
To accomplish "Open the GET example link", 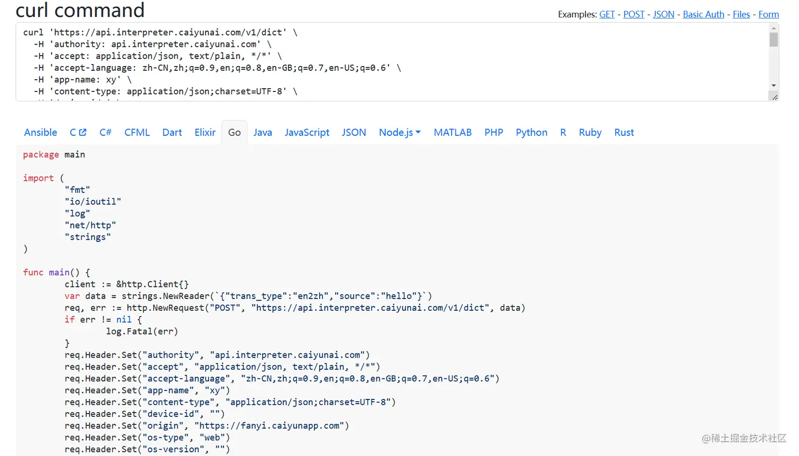I will click(x=607, y=14).
